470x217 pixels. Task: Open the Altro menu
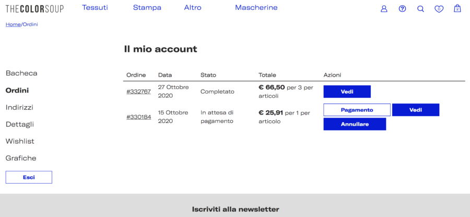click(193, 8)
